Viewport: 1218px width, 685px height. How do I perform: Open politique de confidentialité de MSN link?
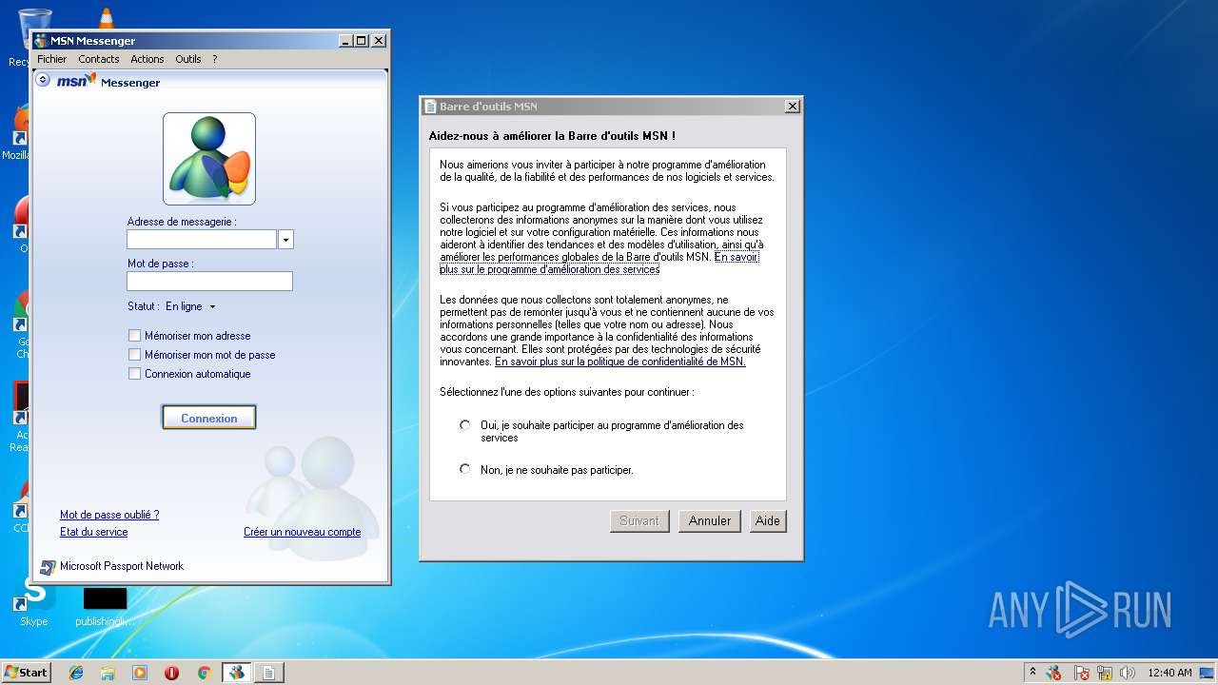click(x=620, y=362)
